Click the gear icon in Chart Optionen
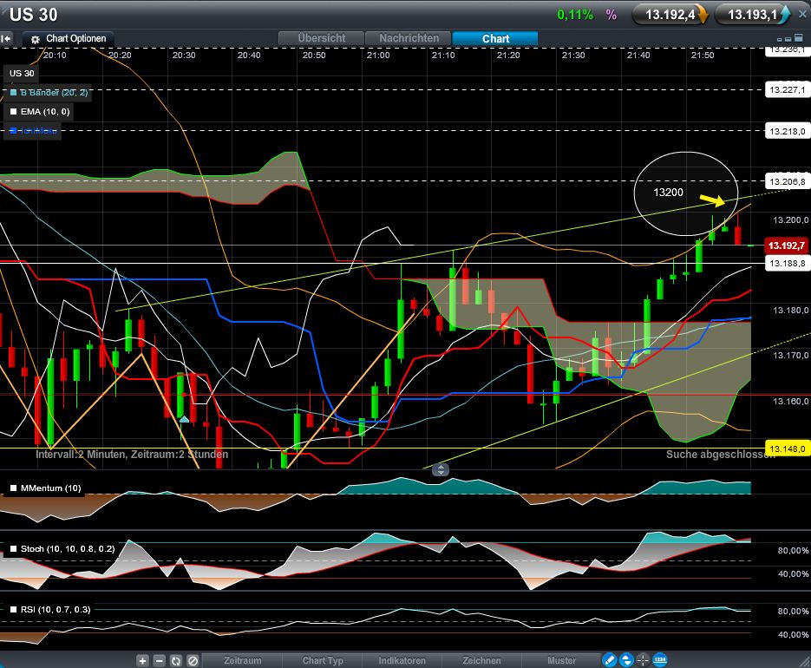The height and width of the screenshot is (668, 811). (x=36, y=39)
